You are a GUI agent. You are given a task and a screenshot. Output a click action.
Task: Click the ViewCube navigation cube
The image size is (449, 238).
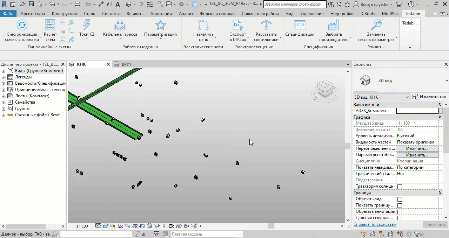(325, 88)
